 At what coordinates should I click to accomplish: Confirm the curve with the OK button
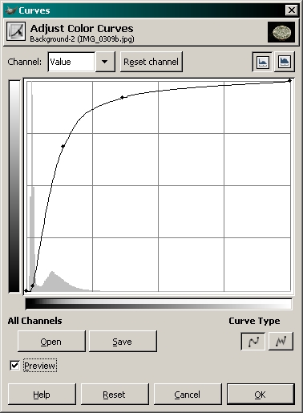pyautogui.click(x=261, y=395)
